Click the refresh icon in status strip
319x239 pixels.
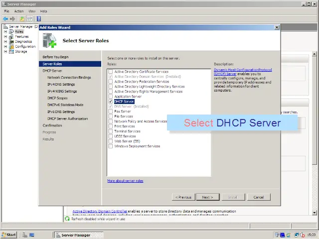point(67,219)
